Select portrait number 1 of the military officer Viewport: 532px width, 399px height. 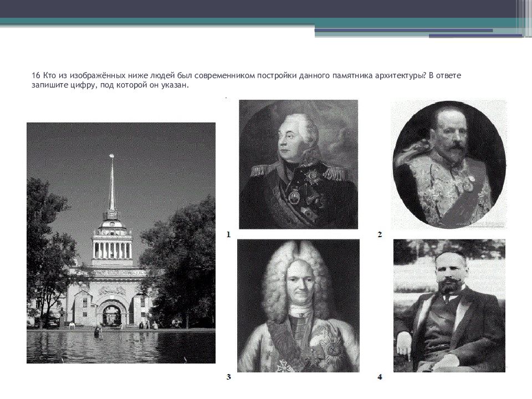coord(299,165)
